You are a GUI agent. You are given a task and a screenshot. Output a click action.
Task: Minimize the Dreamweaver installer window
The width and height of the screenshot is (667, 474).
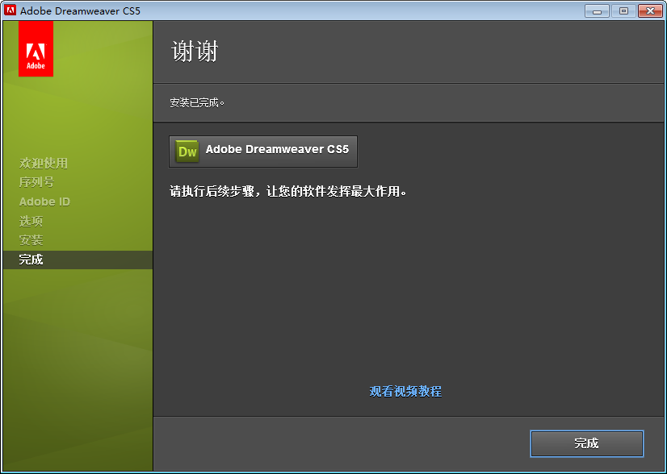coord(597,11)
